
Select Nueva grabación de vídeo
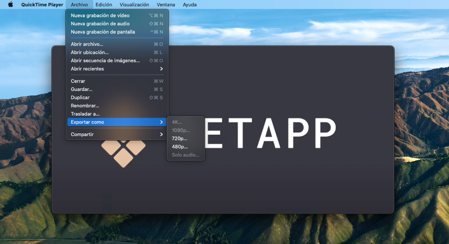pyautogui.click(x=100, y=15)
